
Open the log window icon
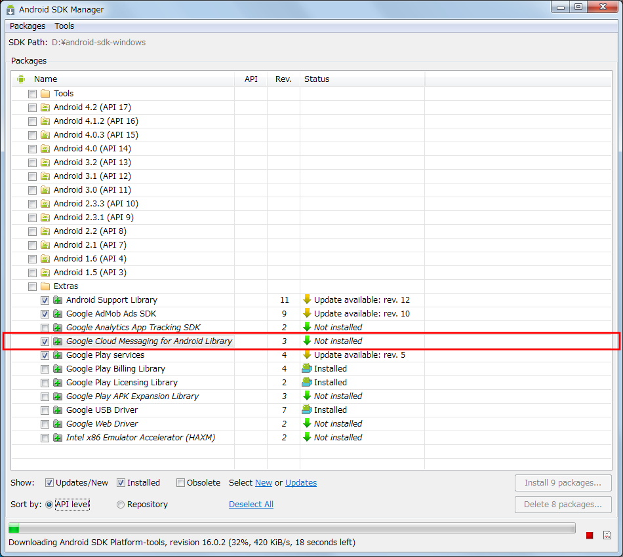(x=607, y=535)
